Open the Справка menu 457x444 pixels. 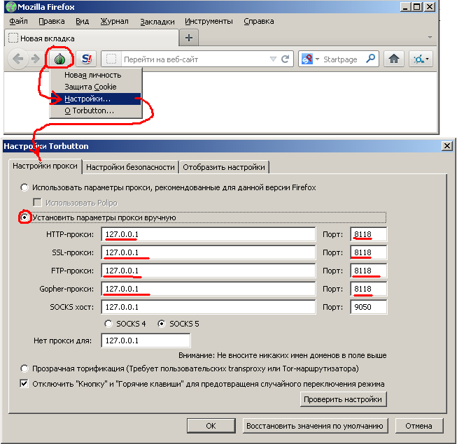point(259,21)
